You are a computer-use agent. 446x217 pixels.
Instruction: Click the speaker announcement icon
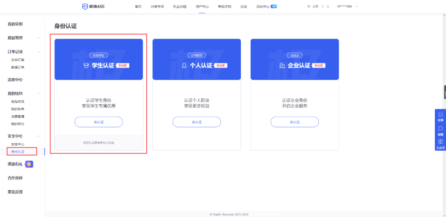pyautogui.click(x=309, y=6)
